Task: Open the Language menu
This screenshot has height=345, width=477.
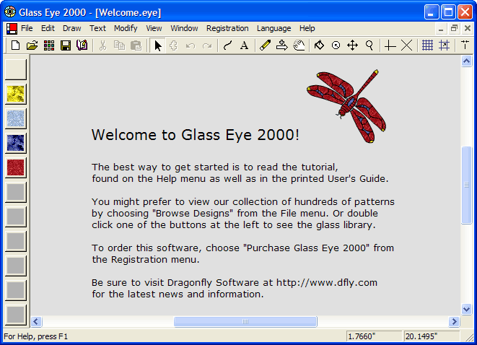Action: click(273, 28)
